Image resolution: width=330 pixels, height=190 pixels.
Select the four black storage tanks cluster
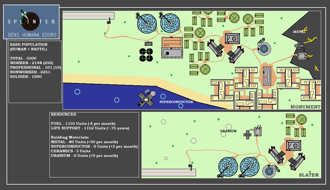point(146,55)
